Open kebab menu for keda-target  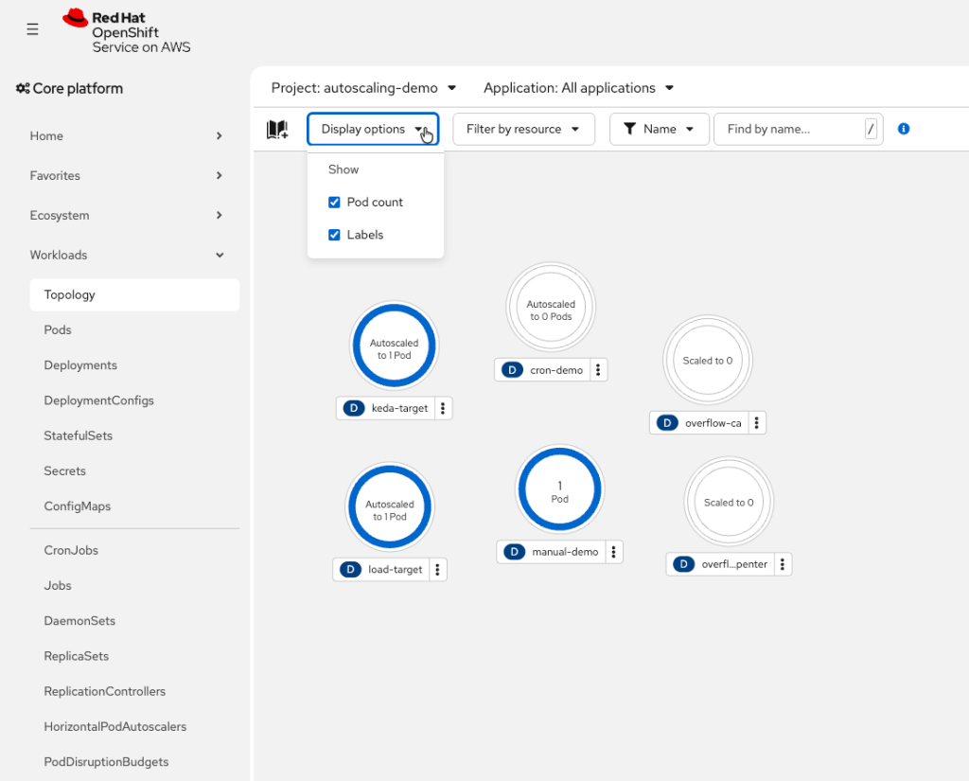coord(443,408)
